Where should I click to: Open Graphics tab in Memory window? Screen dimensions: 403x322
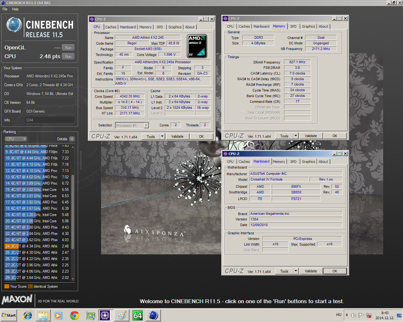point(309,26)
